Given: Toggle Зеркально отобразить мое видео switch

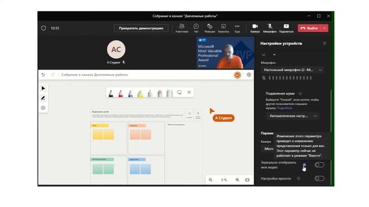Looking at the screenshot, I should [319, 165].
